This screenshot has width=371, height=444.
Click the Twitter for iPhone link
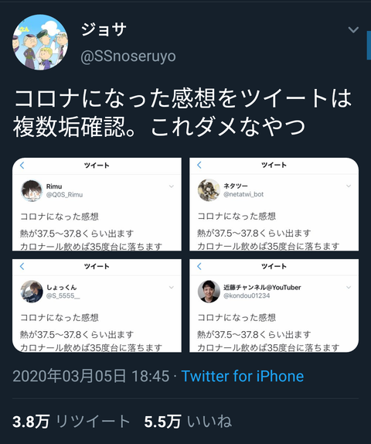pos(243,376)
